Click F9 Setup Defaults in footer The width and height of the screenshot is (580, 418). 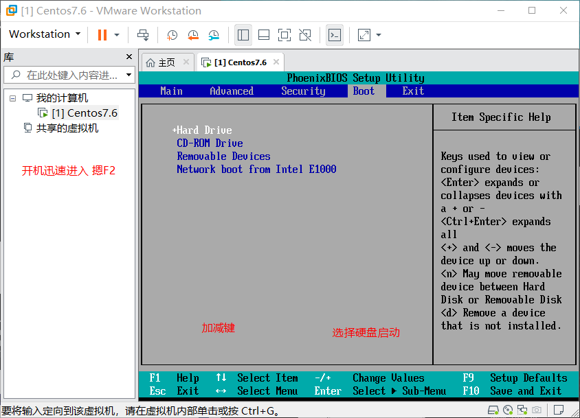tap(515, 378)
